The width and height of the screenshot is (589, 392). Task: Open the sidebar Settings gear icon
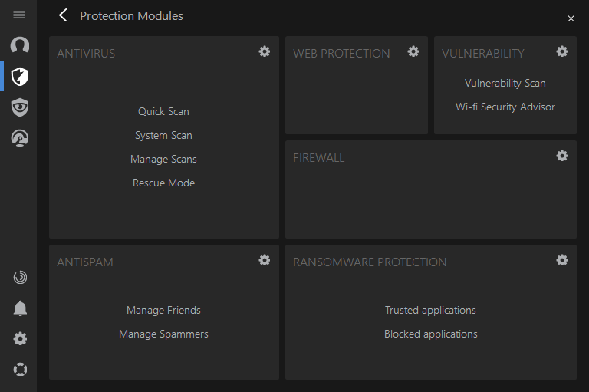coord(20,339)
